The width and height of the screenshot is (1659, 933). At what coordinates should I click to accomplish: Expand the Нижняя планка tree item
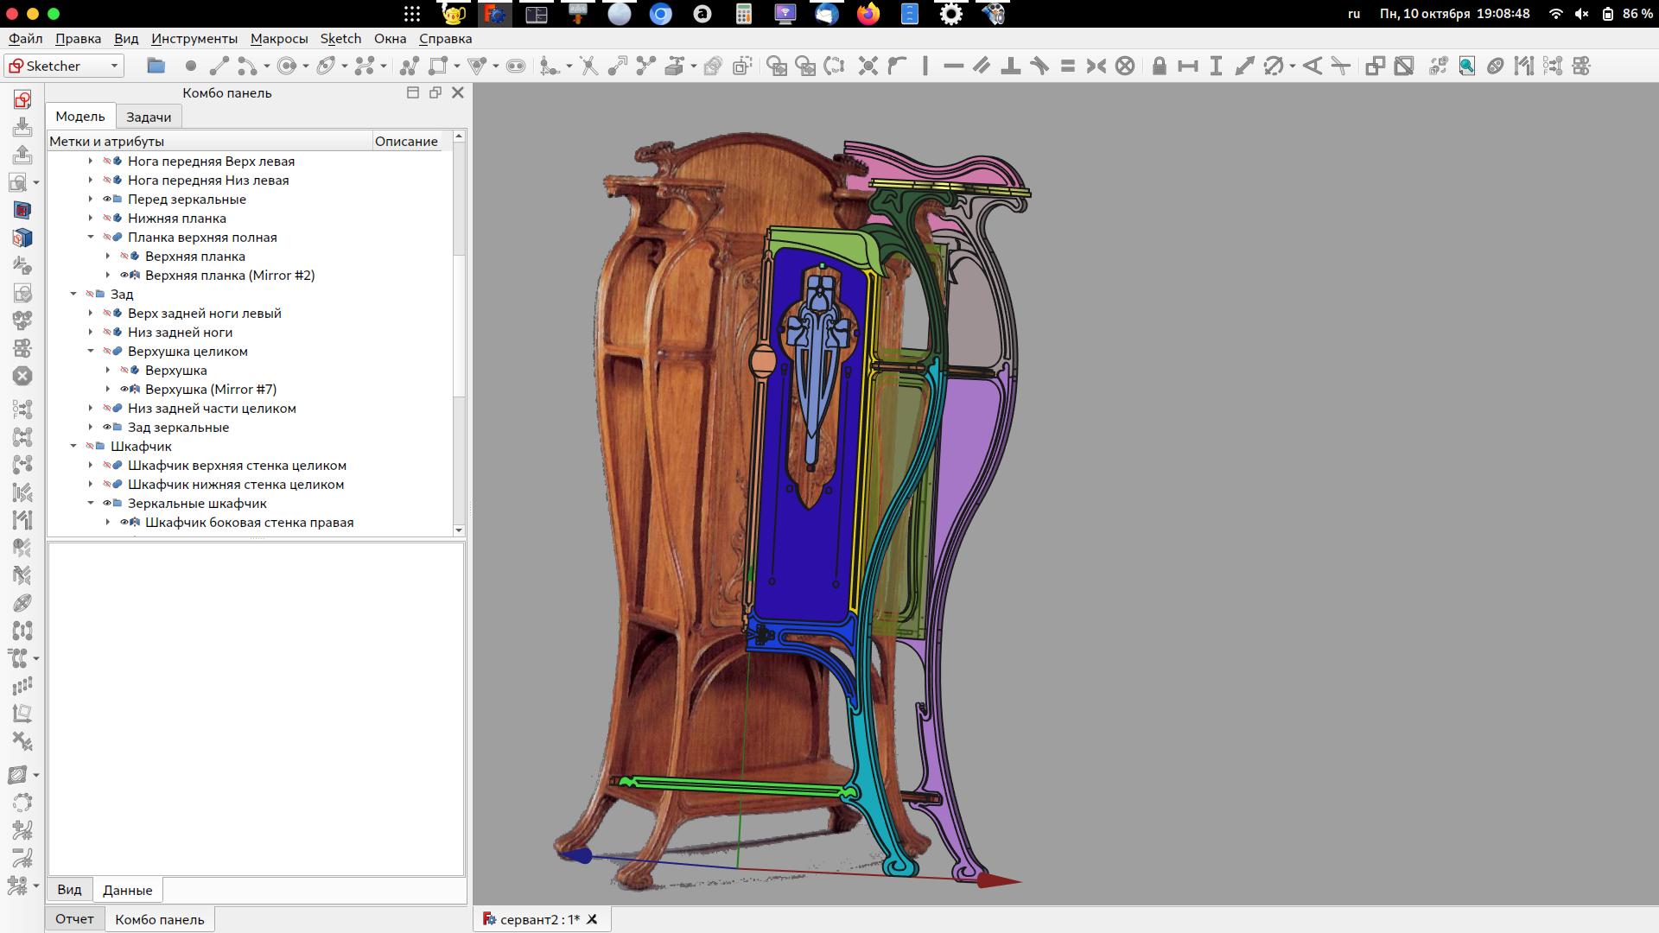[91, 219]
